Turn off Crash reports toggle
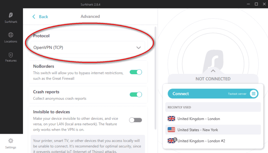 [x=136, y=95]
